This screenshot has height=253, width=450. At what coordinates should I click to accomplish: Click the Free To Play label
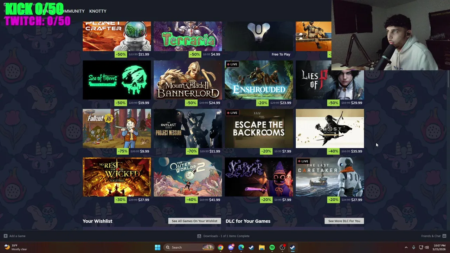point(281,54)
